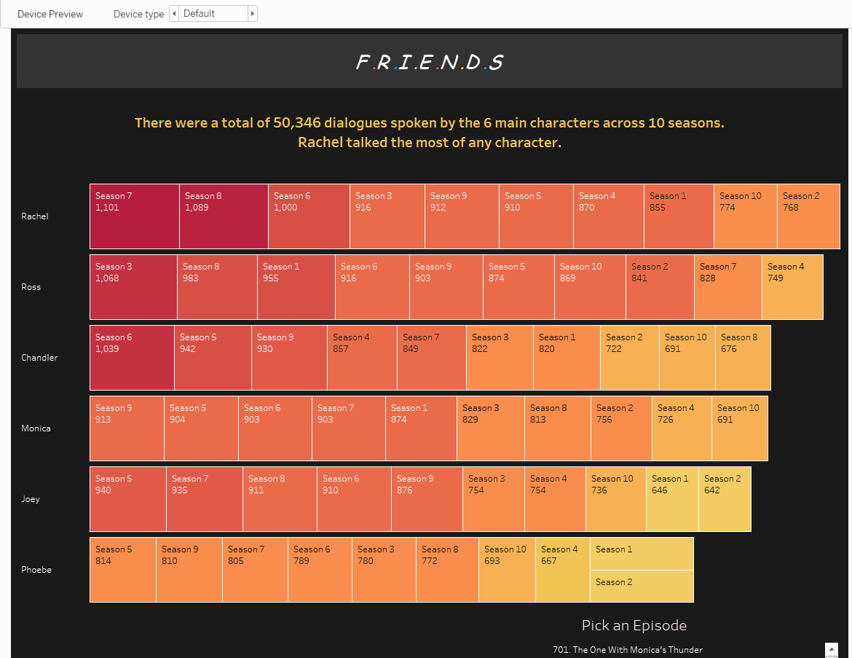The image size is (852, 658).
Task: Select Ross Season 6 tile (916)
Action: 373,287
